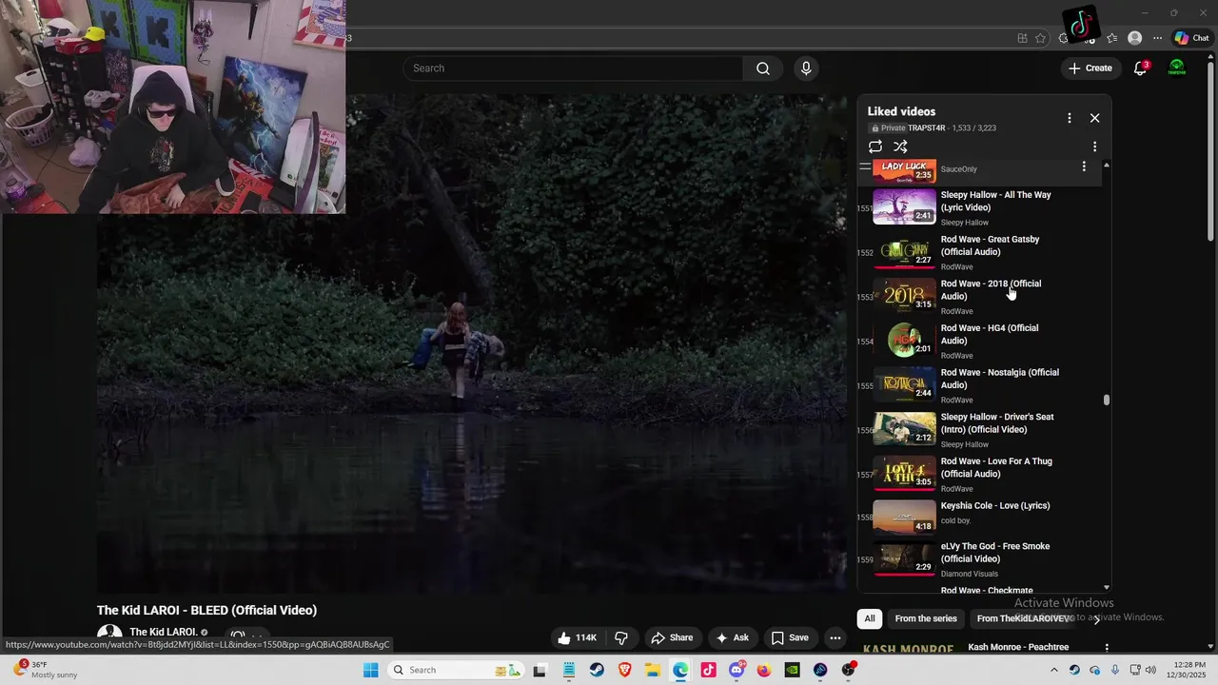This screenshot has height=685, width=1218.
Task: Open more actions ellipsis beside Save
Action: [x=835, y=637]
